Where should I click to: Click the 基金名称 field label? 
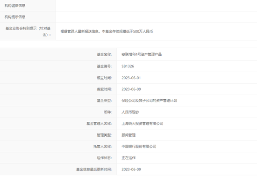click(104, 54)
